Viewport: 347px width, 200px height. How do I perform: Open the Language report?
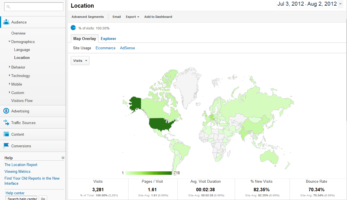click(x=22, y=50)
